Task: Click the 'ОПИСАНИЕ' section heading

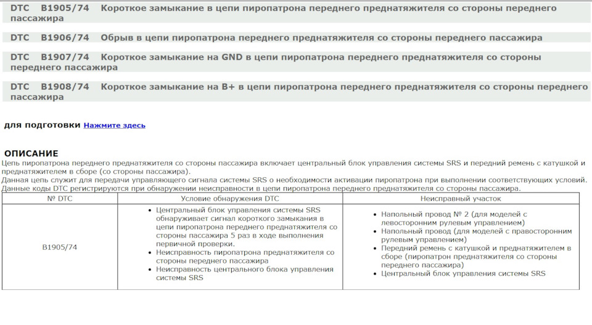Action: 31,153
